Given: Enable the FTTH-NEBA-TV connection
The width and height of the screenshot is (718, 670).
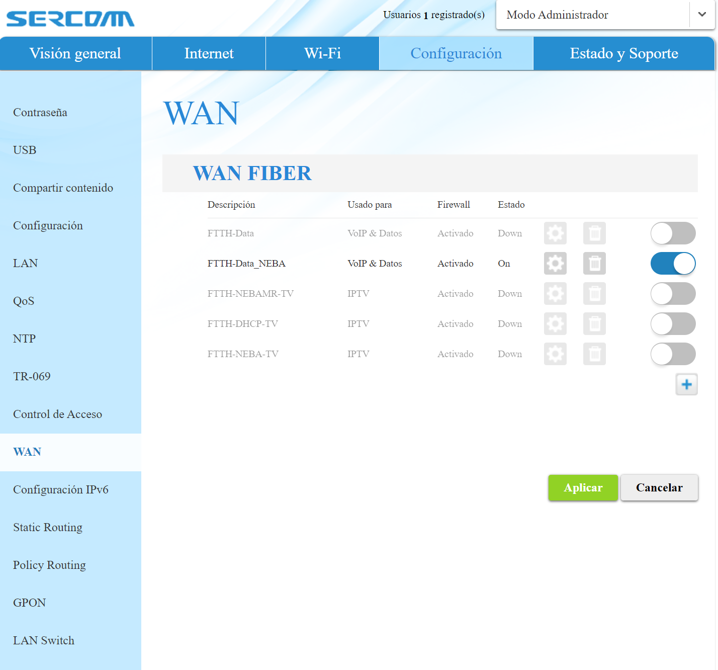Looking at the screenshot, I should point(673,354).
